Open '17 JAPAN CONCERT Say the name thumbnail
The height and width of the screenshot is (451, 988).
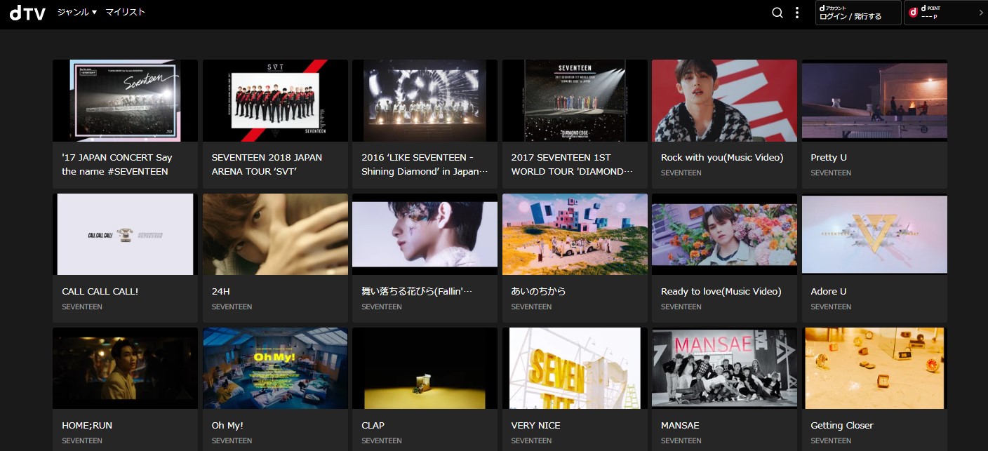(125, 100)
